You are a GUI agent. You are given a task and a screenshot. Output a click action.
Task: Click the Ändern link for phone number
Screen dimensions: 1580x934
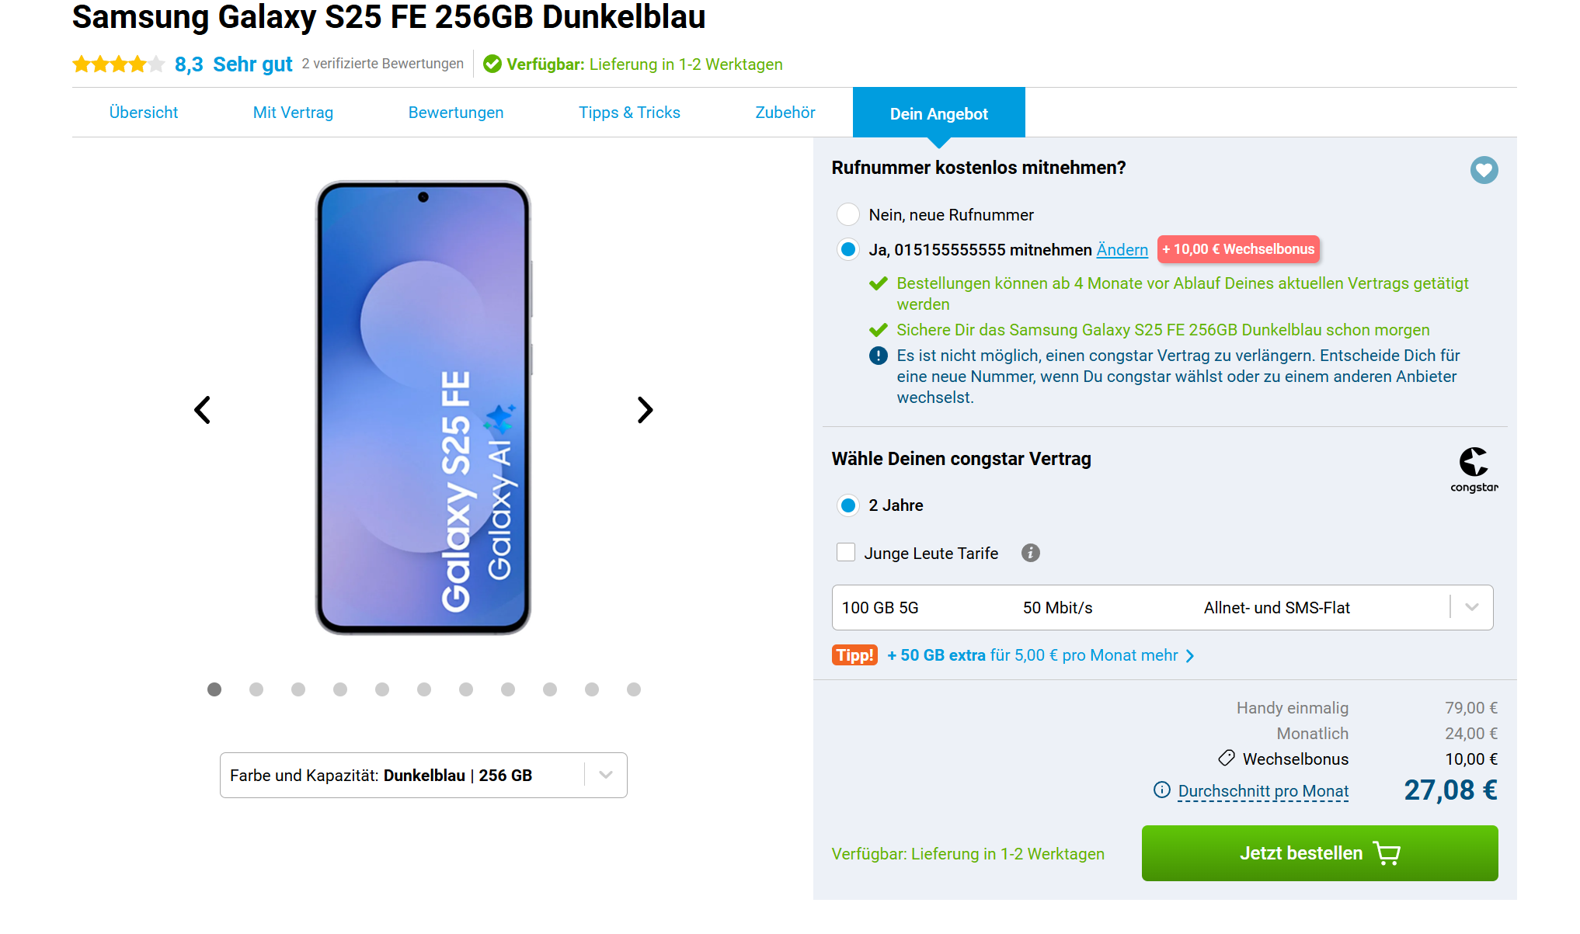click(1122, 250)
